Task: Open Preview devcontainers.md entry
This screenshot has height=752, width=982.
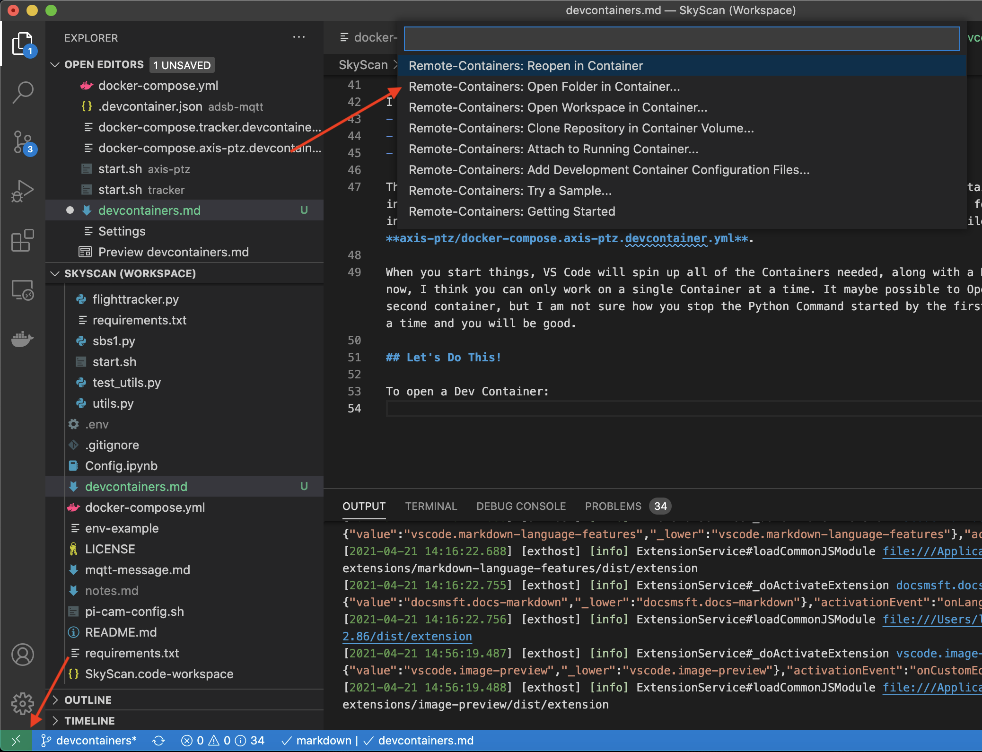Action: [x=184, y=252]
